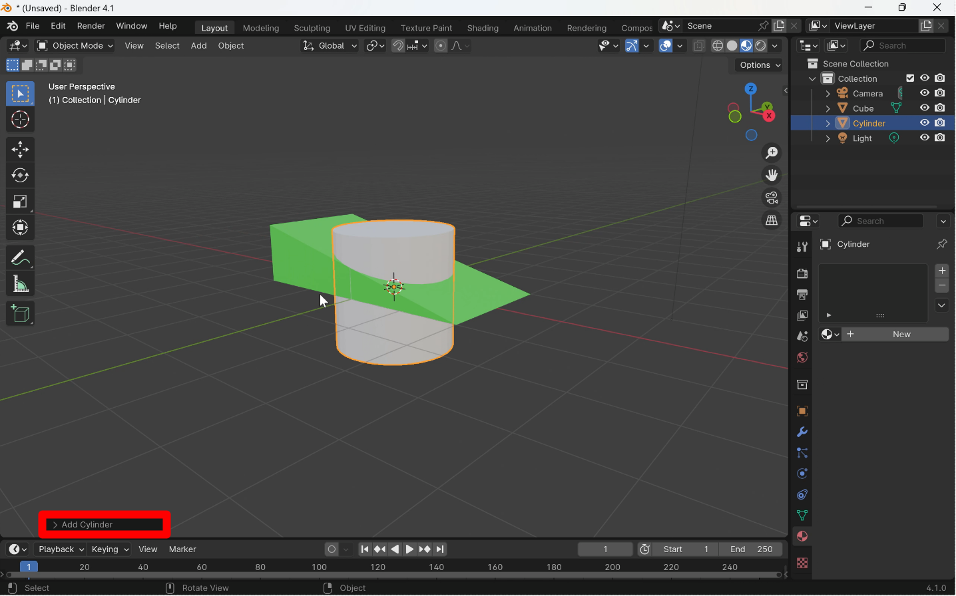Viewport: 956px width, 596px height.
Task: Open the Render menu
Action: pos(91,26)
